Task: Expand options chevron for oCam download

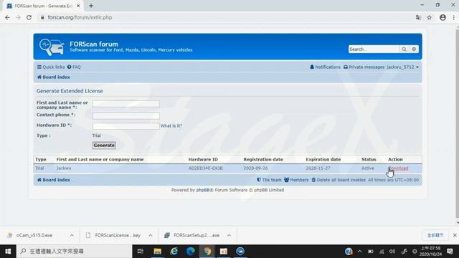Action: click(x=72, y=235)
